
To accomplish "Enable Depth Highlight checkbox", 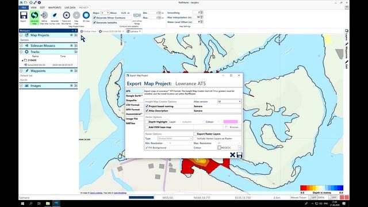I will pos(147,122).
